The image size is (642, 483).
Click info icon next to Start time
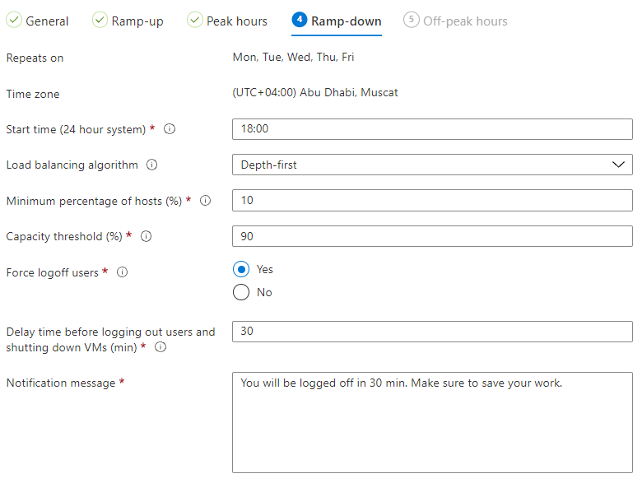click(x=170, y=129)
